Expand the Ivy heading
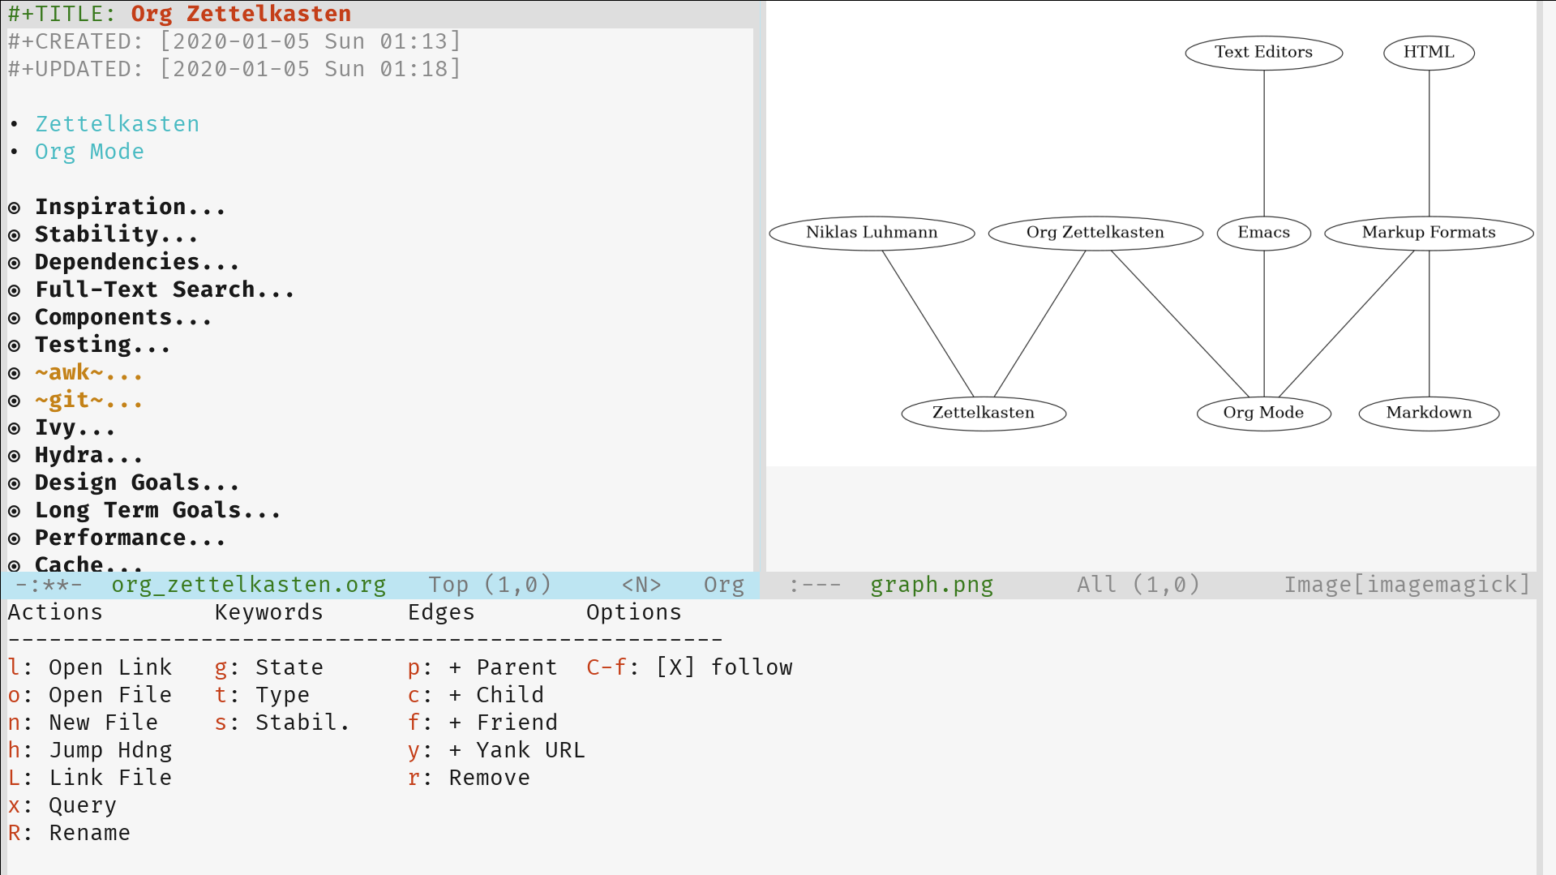The width and height of the screenshot is (1556, 875). 75,427
